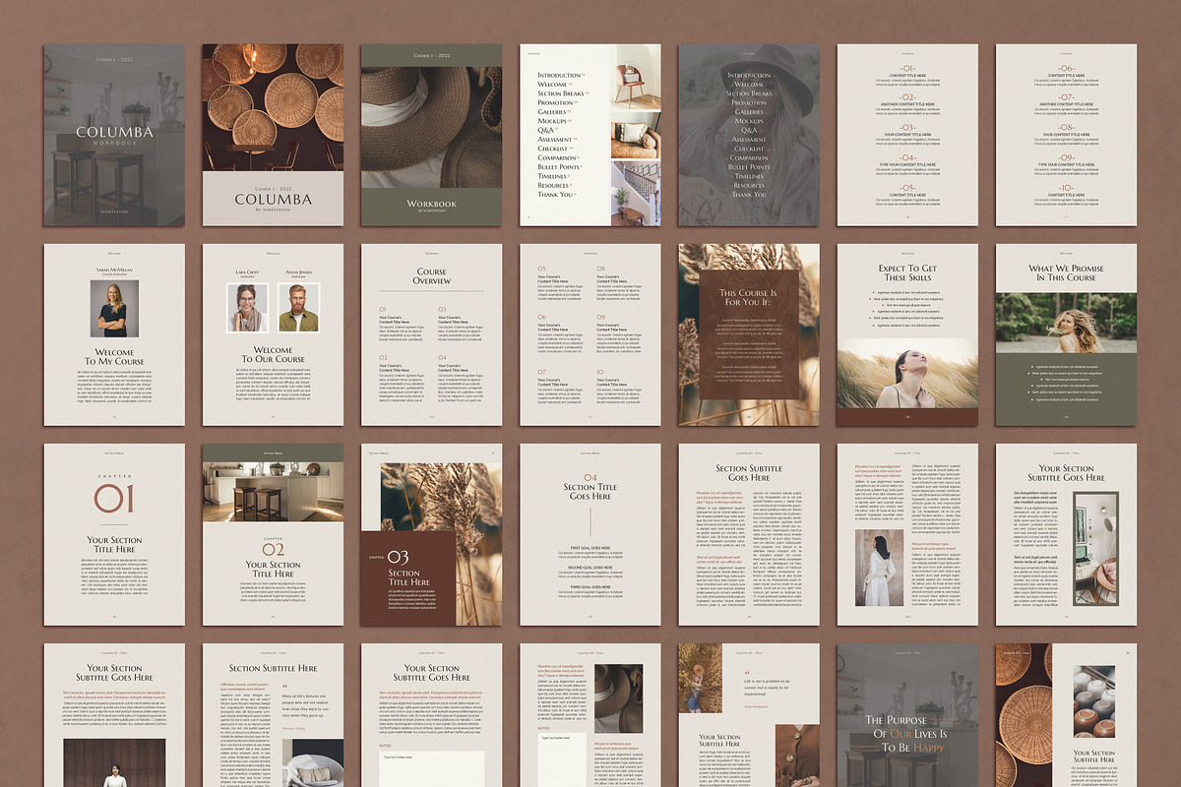Open the What We Promise In This Course page
Image resolution: width=1181 pixels, height=787 pixels.
1066,335
